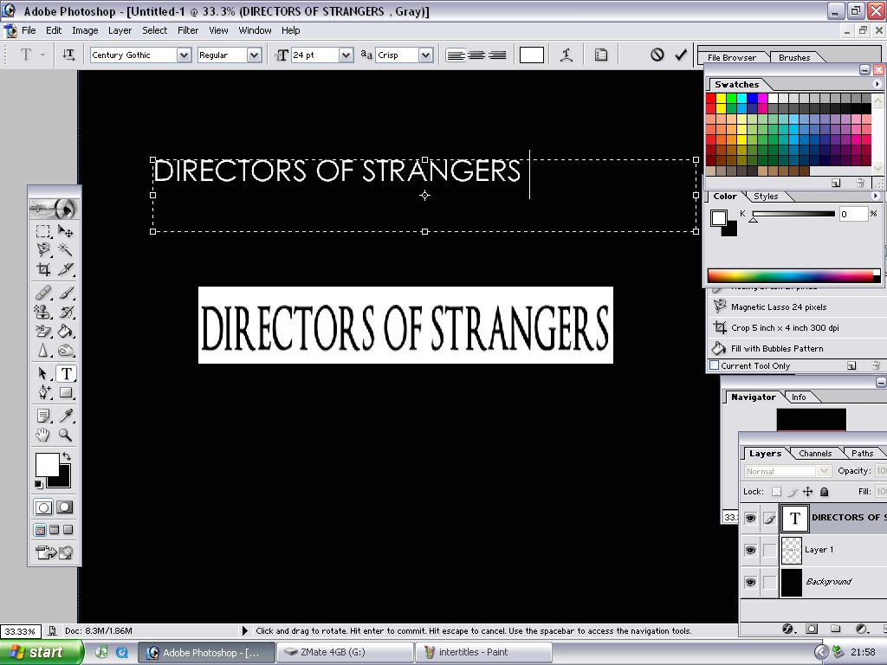Hide the Background layer eye
Image resolution: width=887 pixels, height=665 pixels.
click(750, 583)
